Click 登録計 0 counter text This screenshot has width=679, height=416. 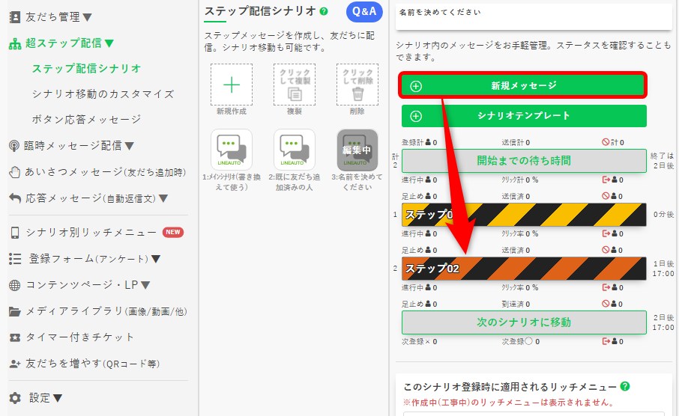(419, 142)
